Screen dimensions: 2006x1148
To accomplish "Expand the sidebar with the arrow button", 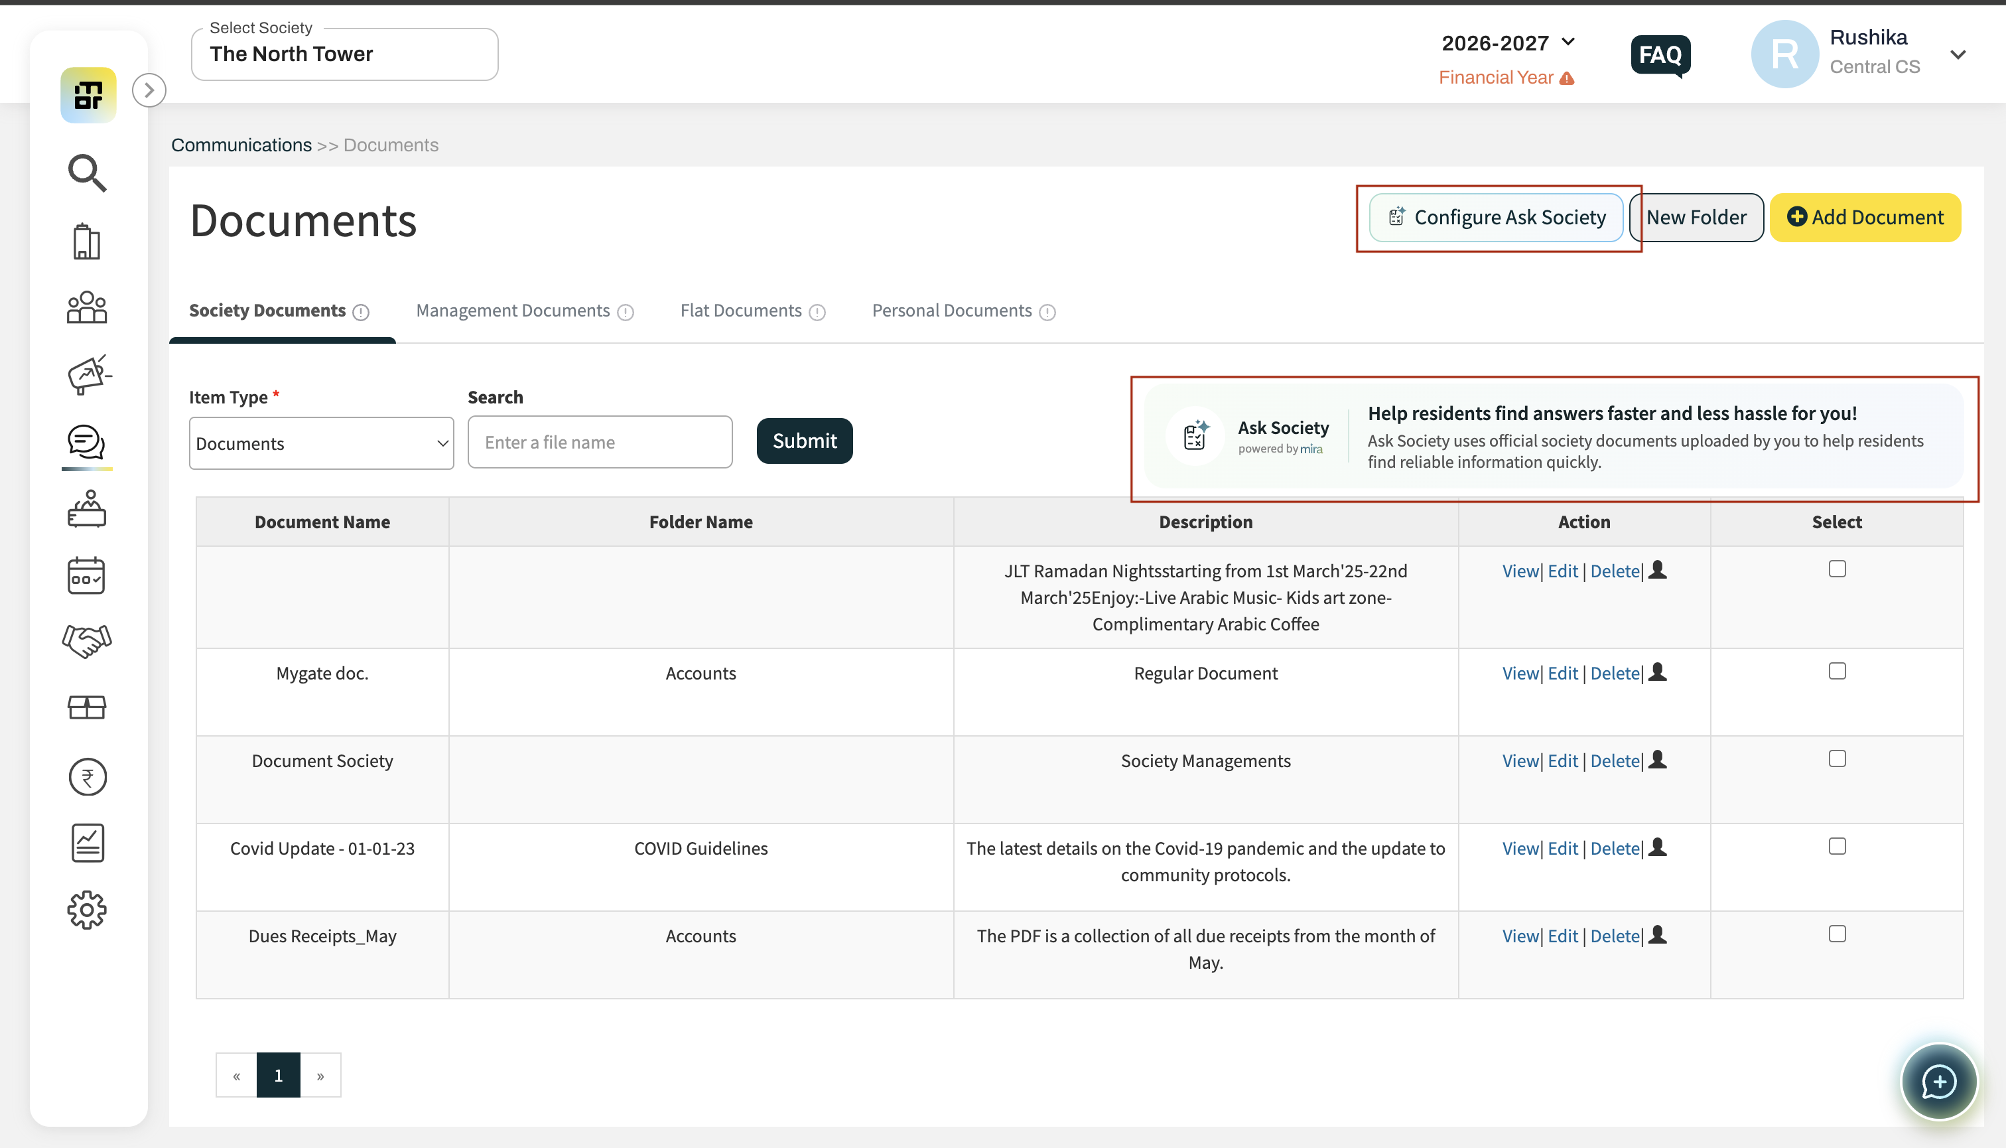I will click(x=149, y=91).
